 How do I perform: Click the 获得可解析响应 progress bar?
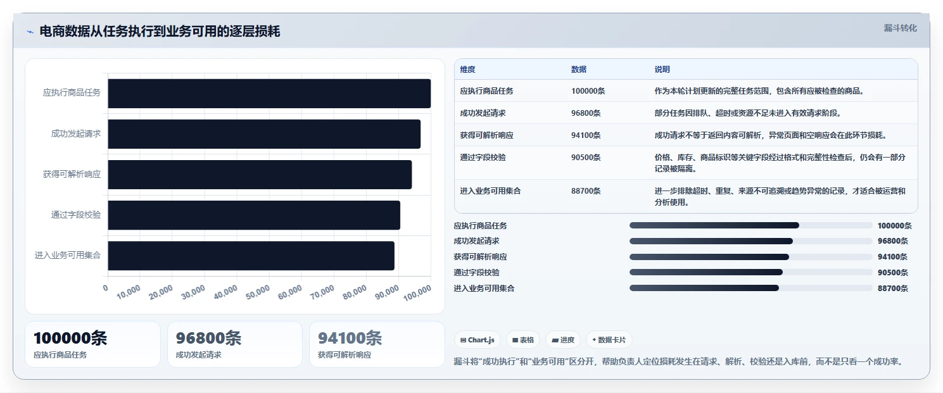tap(750, 257)
